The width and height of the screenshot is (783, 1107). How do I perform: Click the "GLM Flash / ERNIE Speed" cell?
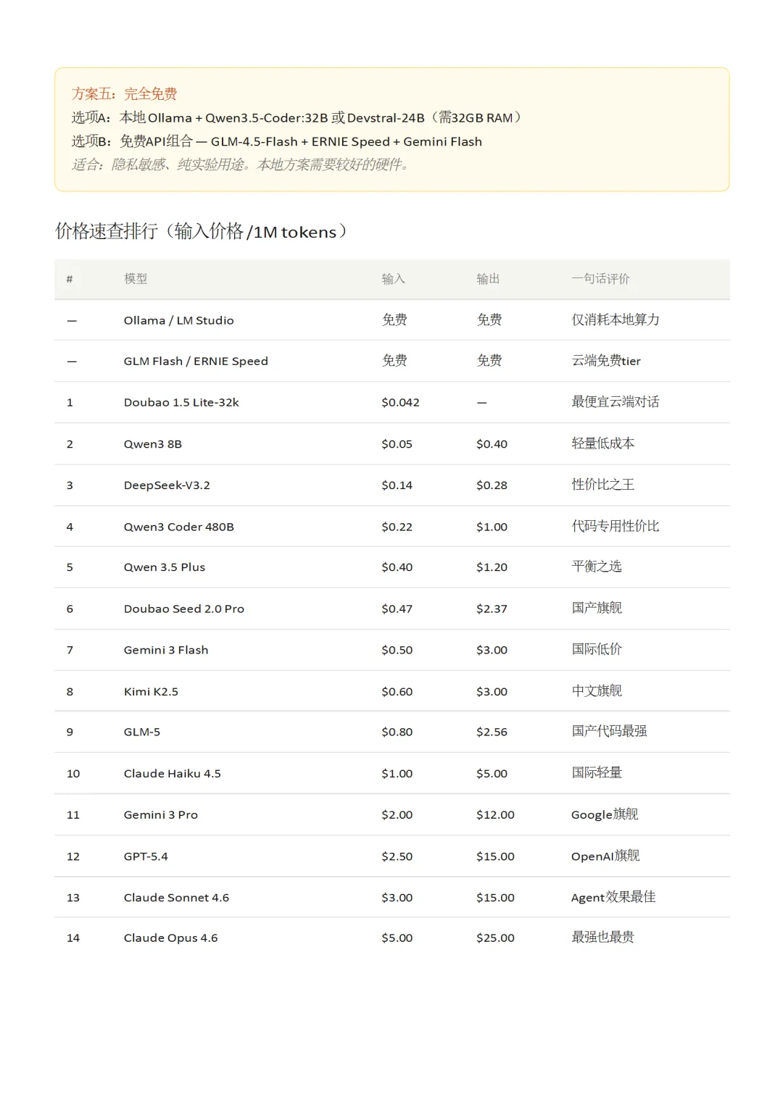(196, 361)
